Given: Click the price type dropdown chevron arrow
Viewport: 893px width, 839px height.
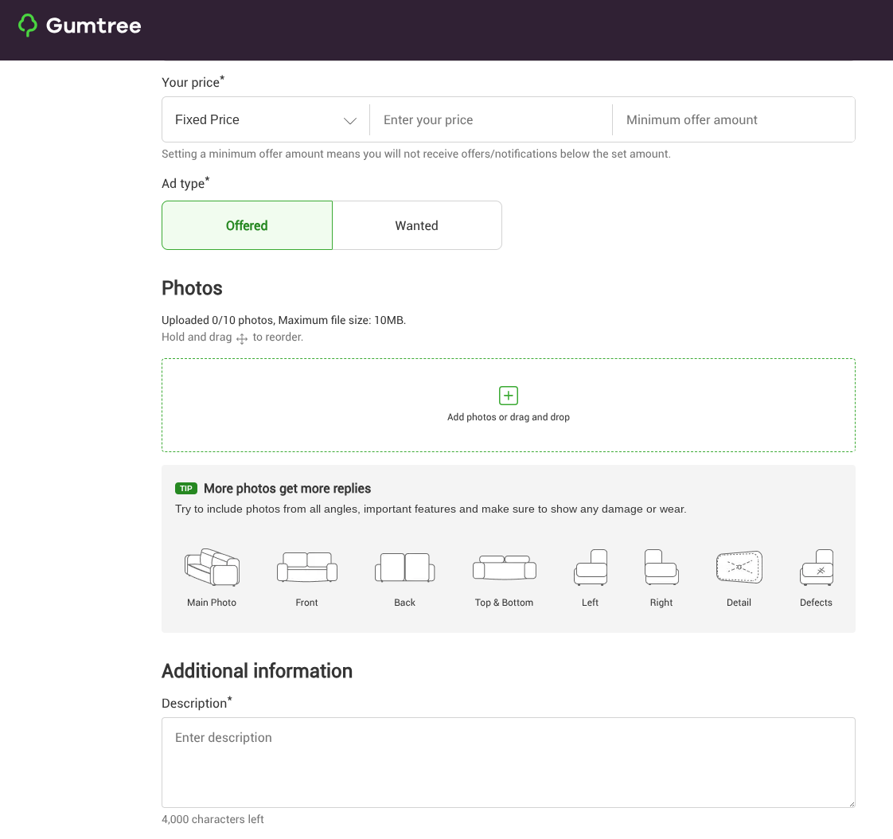Looking at the screenshot, I should click(x=349, y=120).
